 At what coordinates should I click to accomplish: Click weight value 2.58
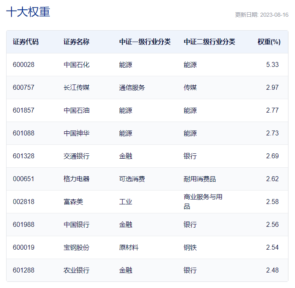point(272,202)
